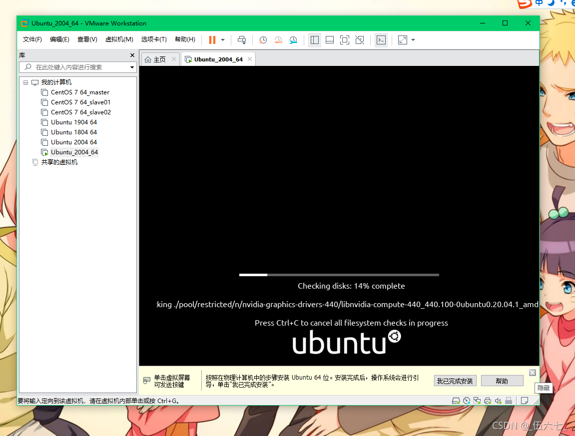The height and width of the screenshot is (436, 575).
Task: Select Ubuntu 2004 64 VM entry
Action: 74,142
